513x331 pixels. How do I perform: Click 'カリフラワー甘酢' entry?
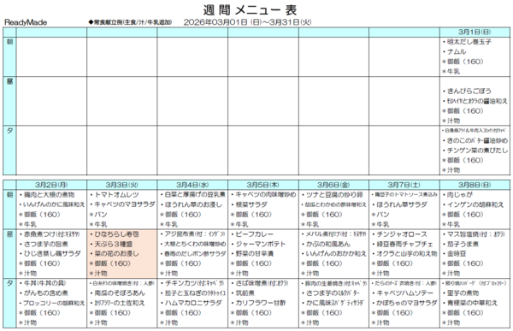click(261, 303)
